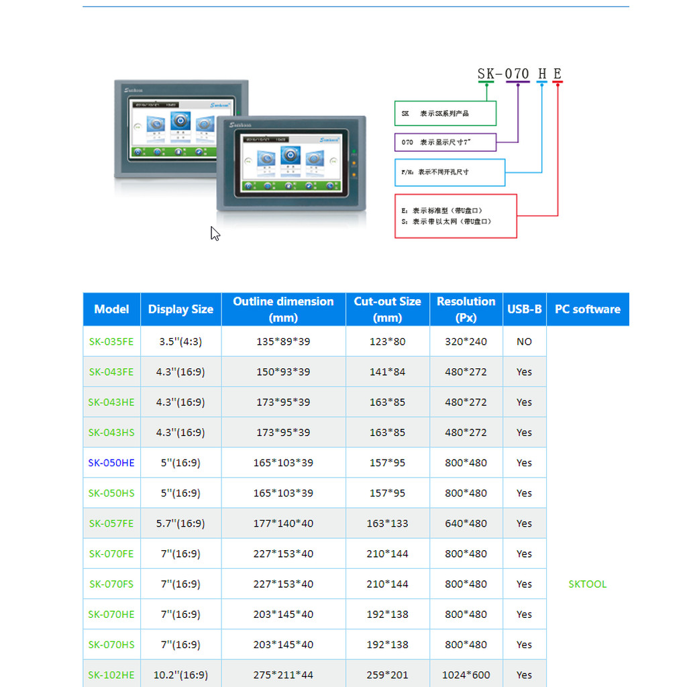Click the 640*480 resolution cell
Viewport: 687px width, 687px height.
point(466,523)
